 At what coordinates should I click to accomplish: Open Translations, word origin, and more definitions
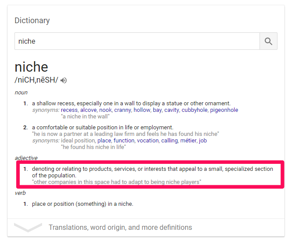tap(120, 227)
